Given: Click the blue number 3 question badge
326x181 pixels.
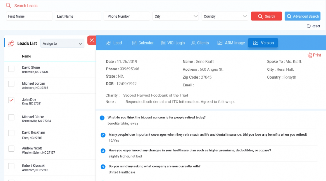Looking at the screenshot, I should tap(103, 151).
